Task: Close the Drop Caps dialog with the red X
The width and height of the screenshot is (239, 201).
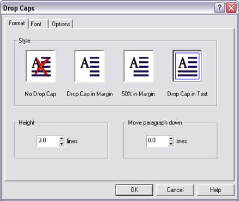Action: [231, 8]
